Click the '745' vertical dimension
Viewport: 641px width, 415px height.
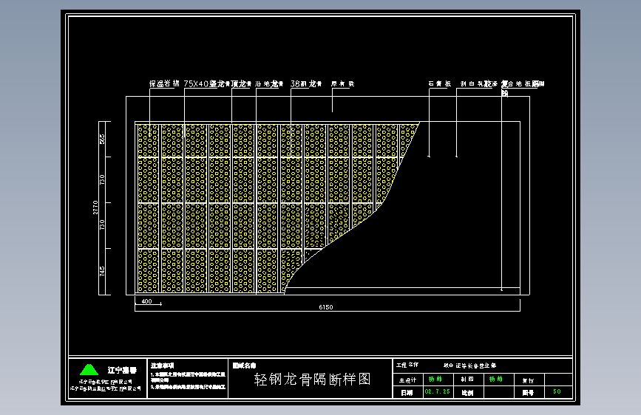[x=102, y=271]
